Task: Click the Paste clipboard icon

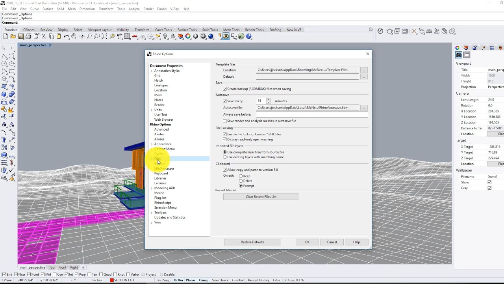Action: (59, 36)
